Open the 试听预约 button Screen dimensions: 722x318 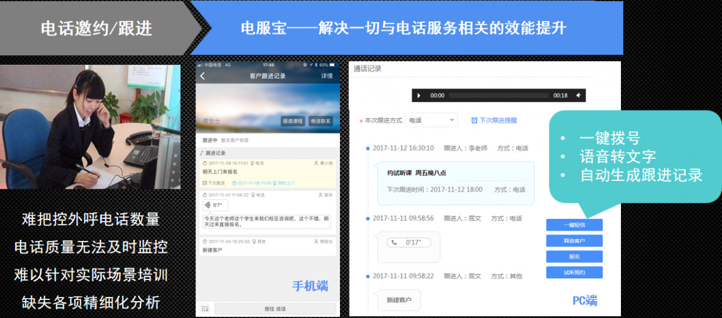pyautogui.click(x=574, y=272)
